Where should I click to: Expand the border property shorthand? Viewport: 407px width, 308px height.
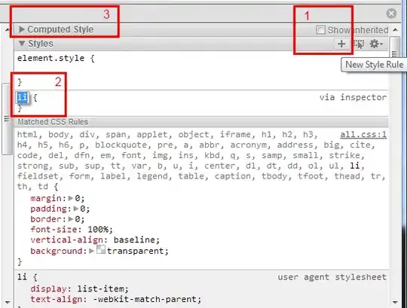click(x=70, y=219)
